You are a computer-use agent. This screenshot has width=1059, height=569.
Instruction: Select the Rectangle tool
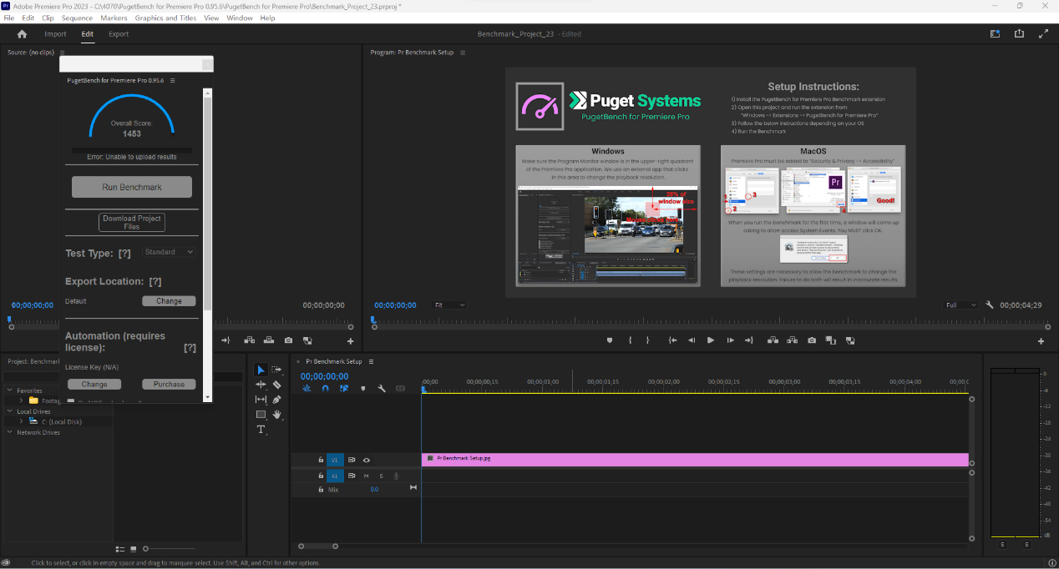(261, 415)
